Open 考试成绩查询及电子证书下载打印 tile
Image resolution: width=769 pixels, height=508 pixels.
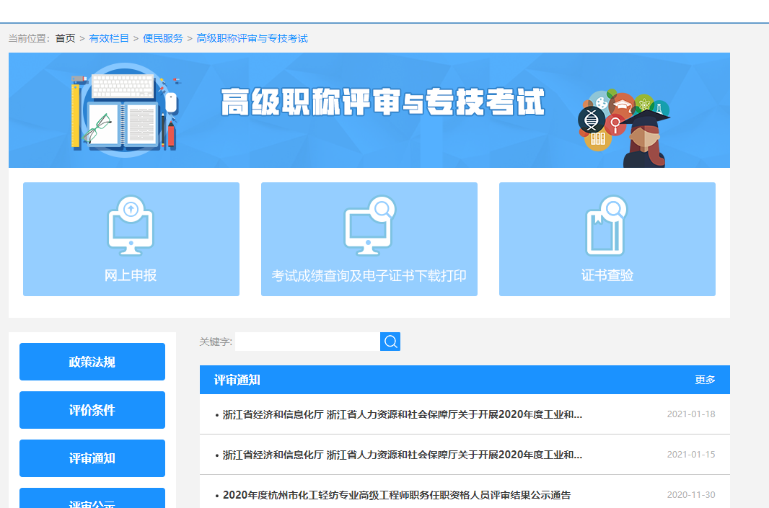pos(369,275)
